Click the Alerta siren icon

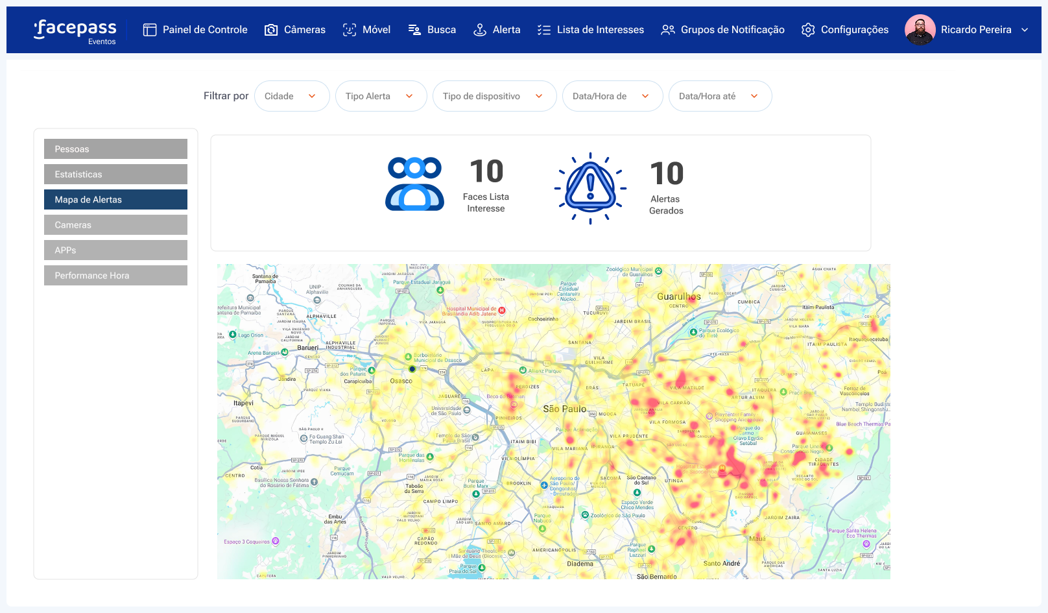click(x=480, y=30)
